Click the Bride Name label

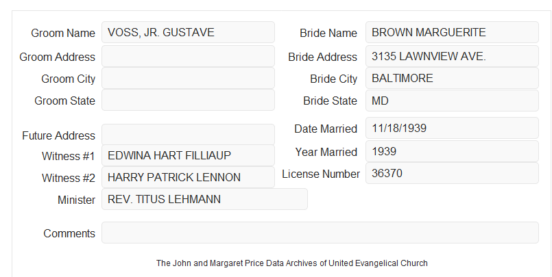tap(328, 33)
